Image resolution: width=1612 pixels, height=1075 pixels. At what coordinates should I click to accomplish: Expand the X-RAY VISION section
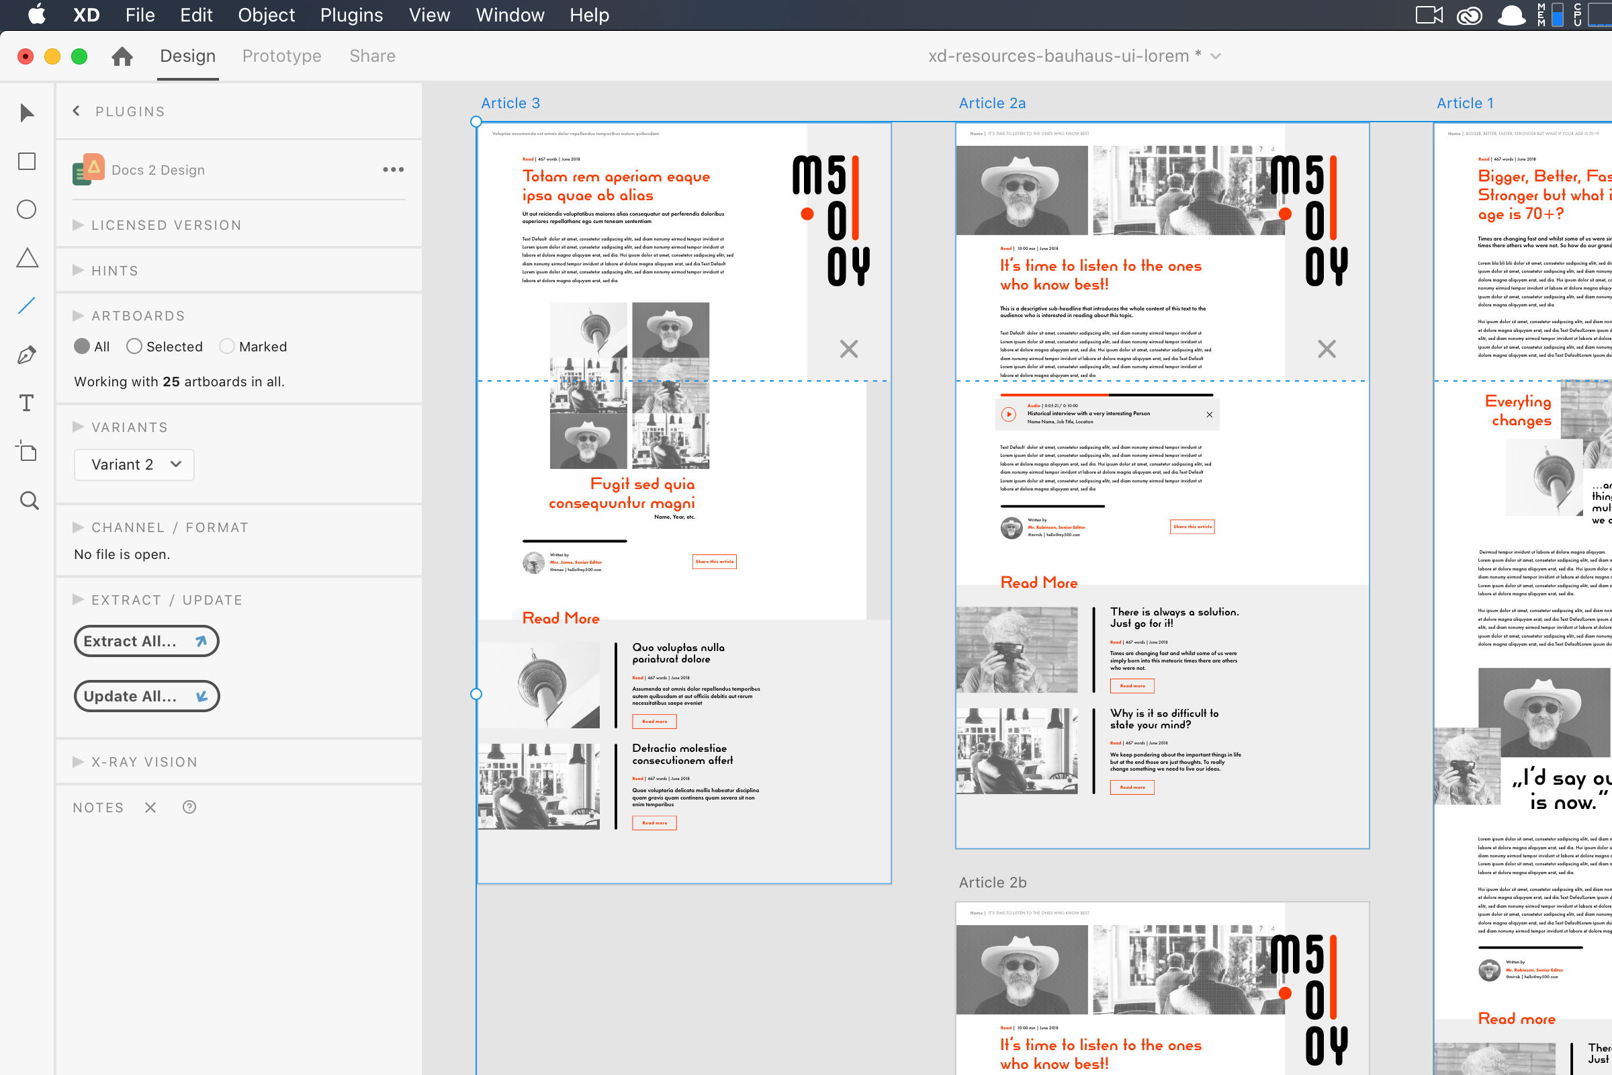point(77,761)
